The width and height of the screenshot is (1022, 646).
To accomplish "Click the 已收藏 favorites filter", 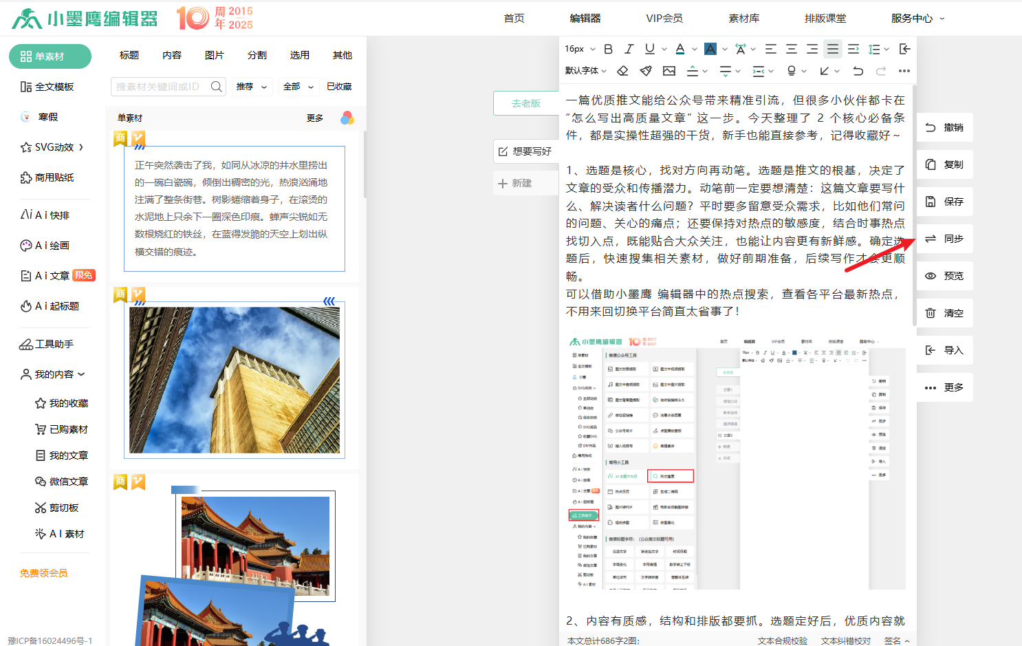I will 339,87.
